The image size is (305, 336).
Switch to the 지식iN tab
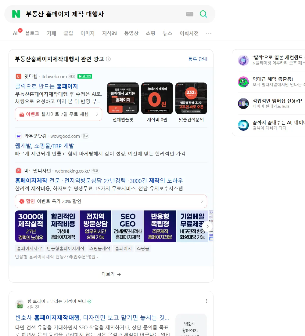click(109, 33)
